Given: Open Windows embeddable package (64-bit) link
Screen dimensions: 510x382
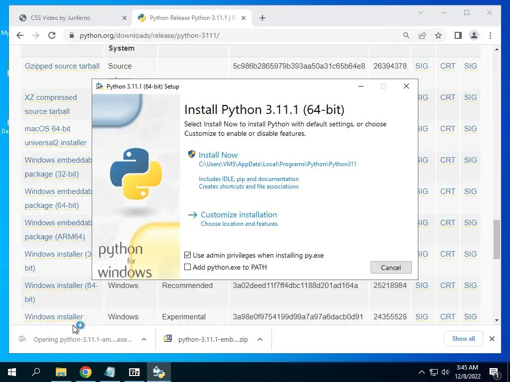Looking at the screenshot, I should 58,198.
